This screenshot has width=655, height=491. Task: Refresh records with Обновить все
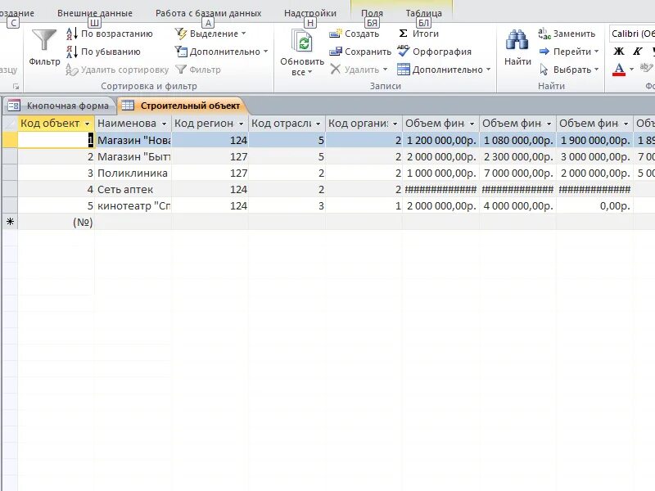coord(302,52)
